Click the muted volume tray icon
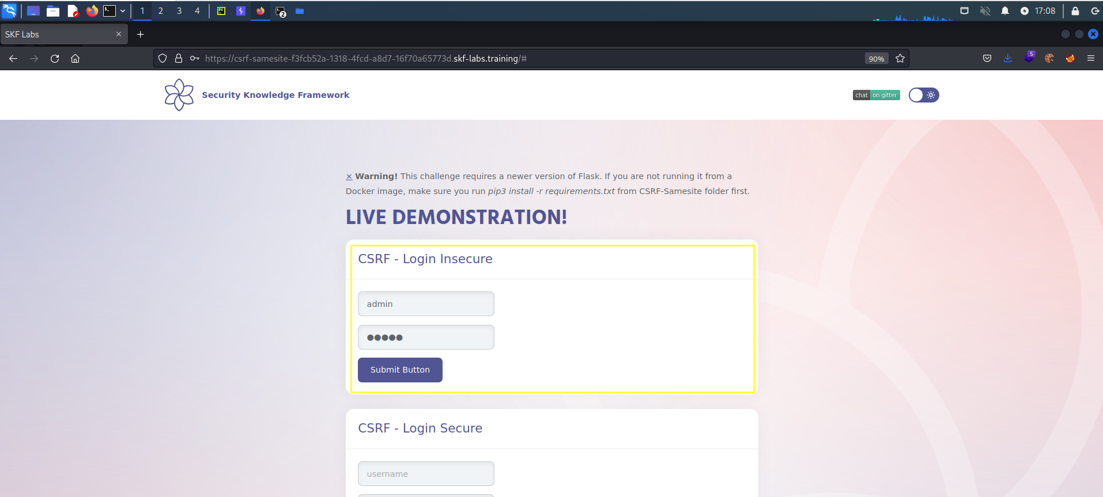The height and width of the screenshot is (497, 1103). (985, 11)
